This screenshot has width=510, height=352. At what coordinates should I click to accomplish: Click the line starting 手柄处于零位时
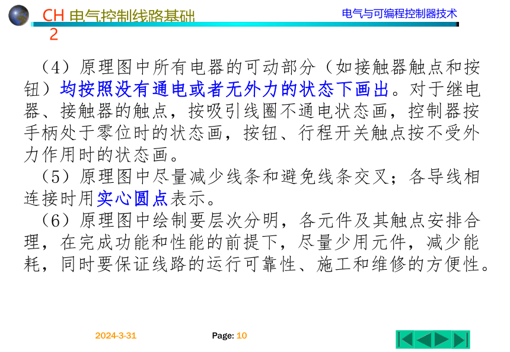[x=252, y=133]
